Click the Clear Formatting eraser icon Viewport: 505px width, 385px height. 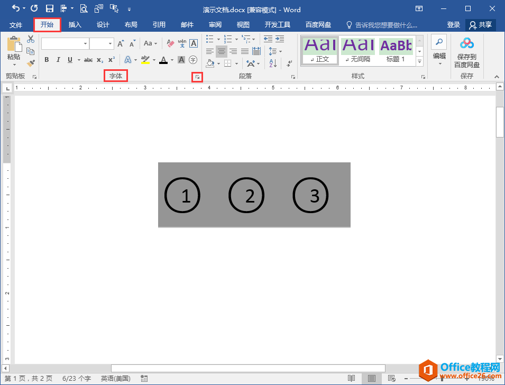[170, 43]
